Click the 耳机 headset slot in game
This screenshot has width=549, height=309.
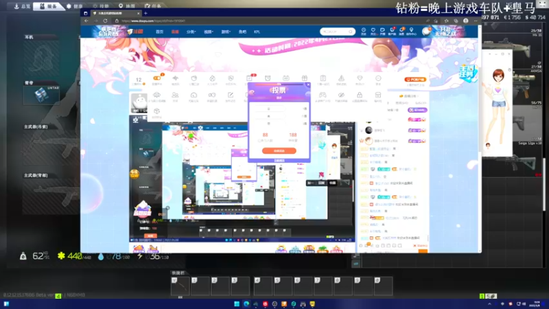pyautogui.click(x=41, y=59)
